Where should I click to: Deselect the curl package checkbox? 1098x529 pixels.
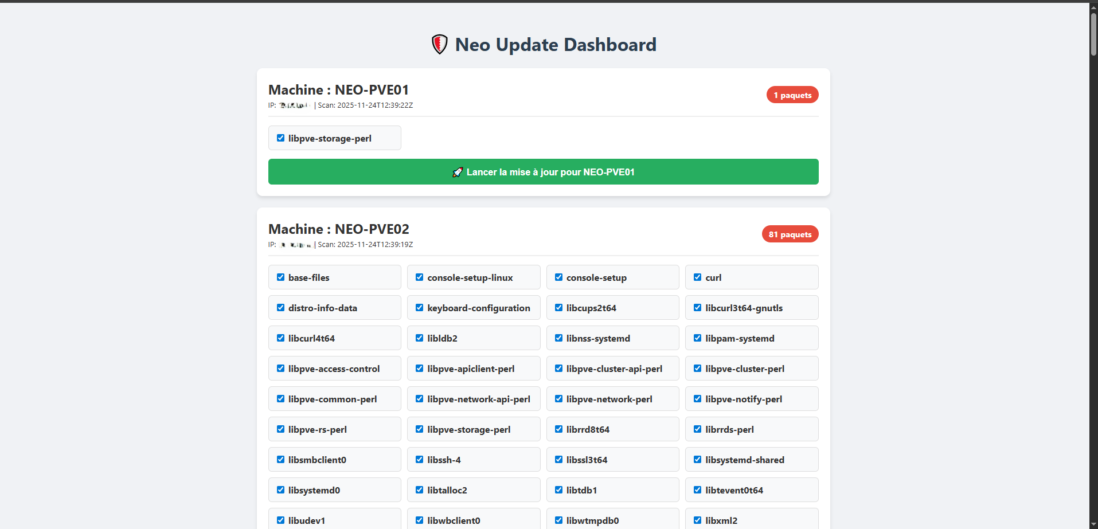click(x=698, y=277)
